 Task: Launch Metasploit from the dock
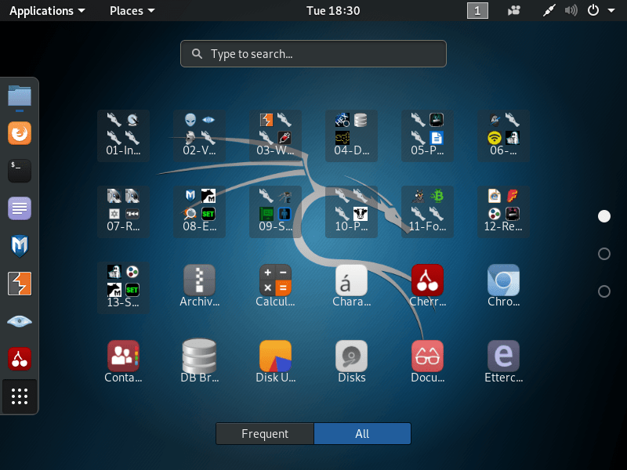tap(19, 246)
